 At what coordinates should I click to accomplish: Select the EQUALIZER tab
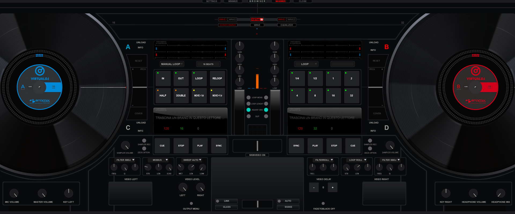click(287, 25)
